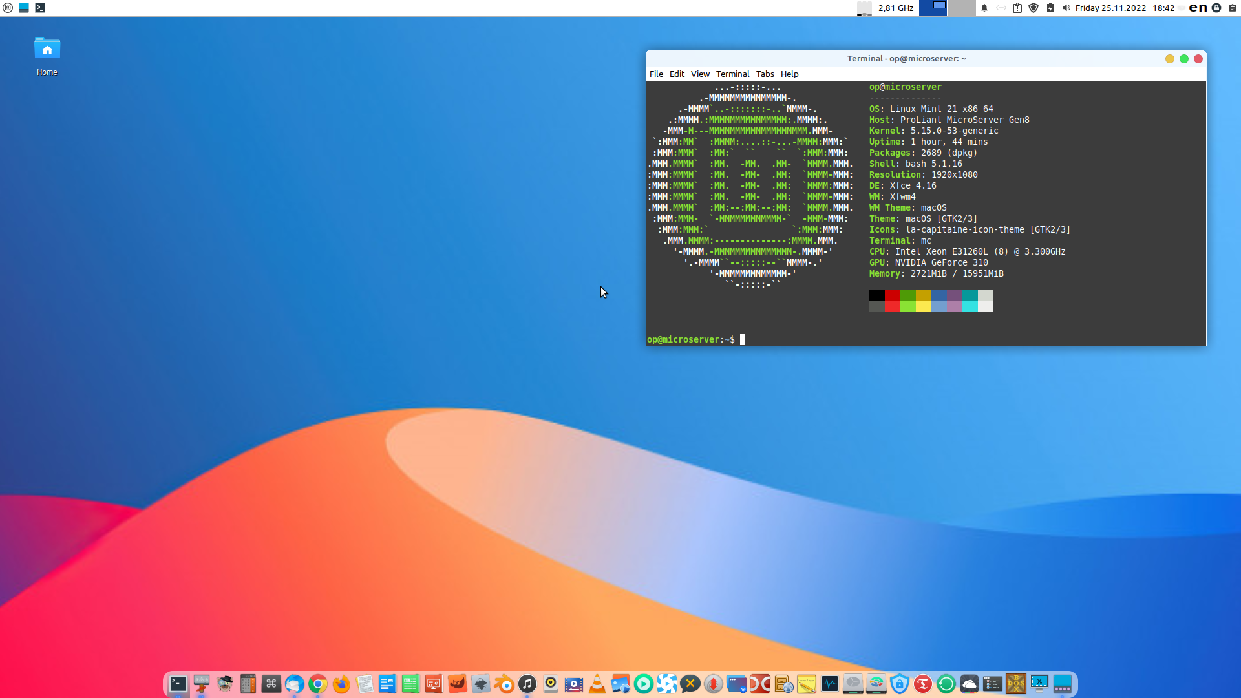
Task: Launch the calculator from the dock
Action: point(248,684)
